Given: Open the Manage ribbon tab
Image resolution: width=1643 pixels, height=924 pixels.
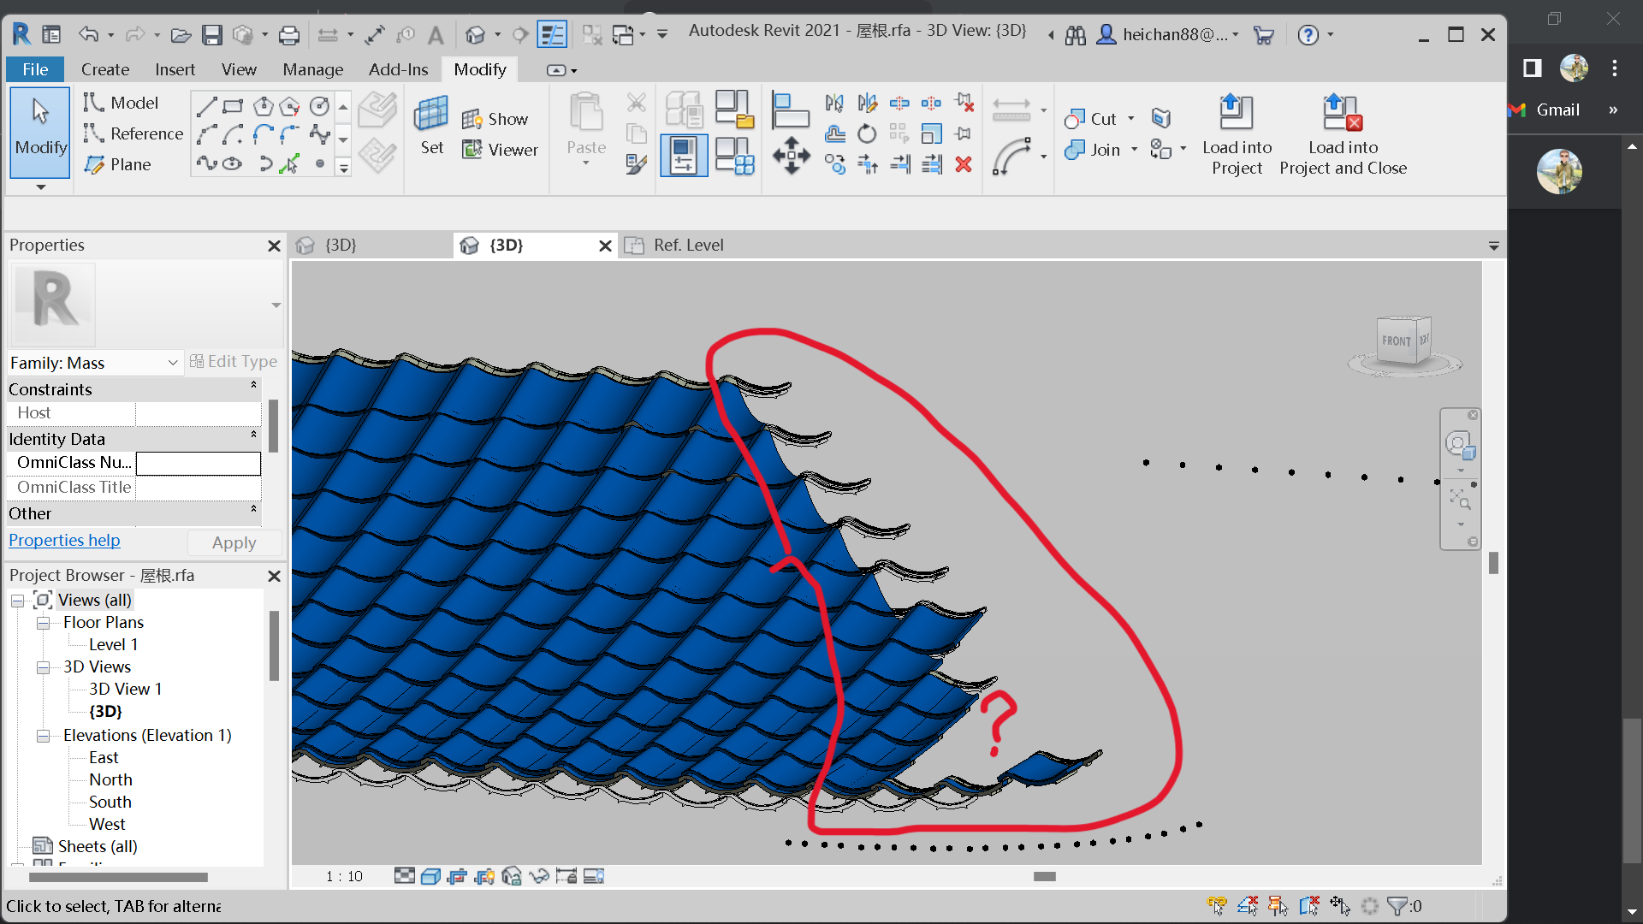Looking at the screenshot, I should coord(312,69).
